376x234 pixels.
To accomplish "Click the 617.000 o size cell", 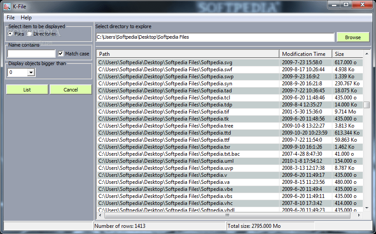I will [x=346, y=62].
